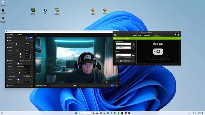Dismiss the green speaker output notification
Image resolution: width=205 pixels, height=115 pixels.
point(178,38)
